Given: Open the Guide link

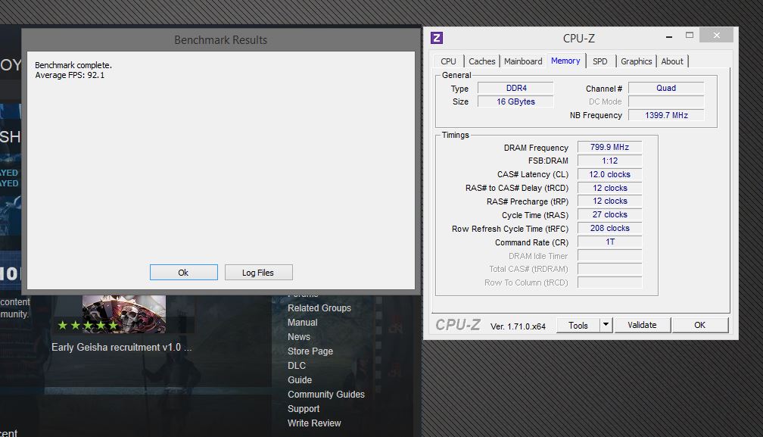Looking at the screenshot, I should point(299,380).
